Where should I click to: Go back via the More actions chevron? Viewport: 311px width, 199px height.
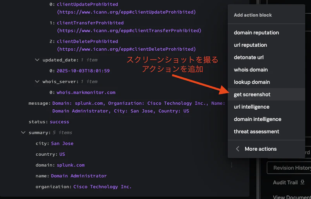[x=238, y=149]
